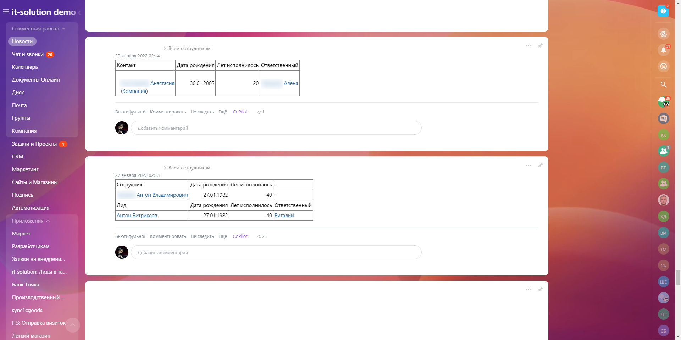
Task: Open the ВТ contact avatar
Action: coord(664,168)
